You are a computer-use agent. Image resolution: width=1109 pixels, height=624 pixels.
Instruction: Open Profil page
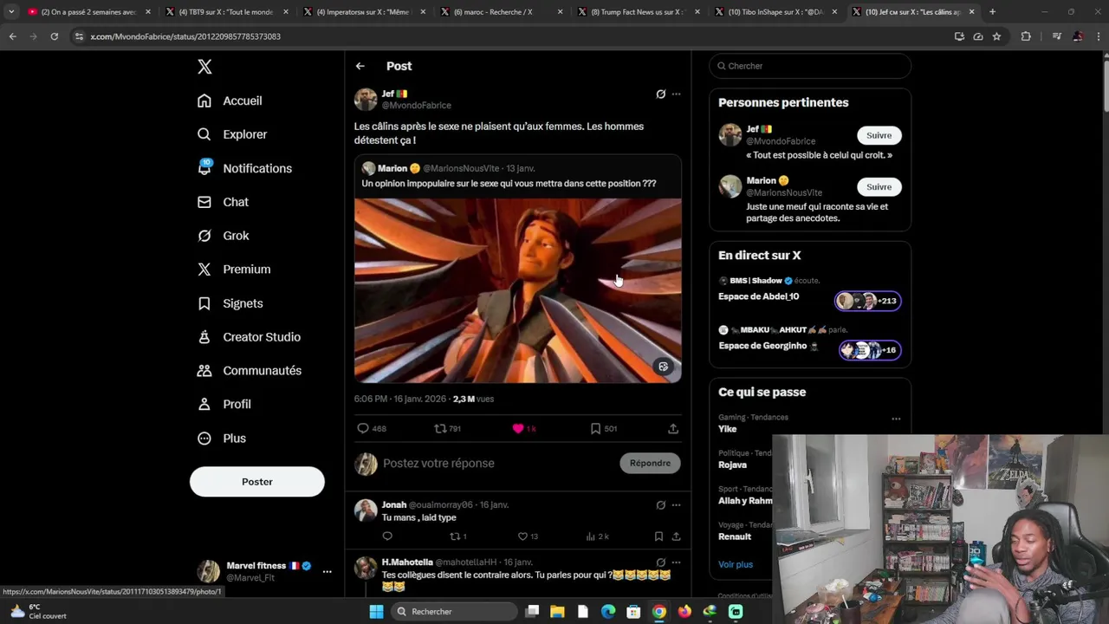(x=224, y=404)
